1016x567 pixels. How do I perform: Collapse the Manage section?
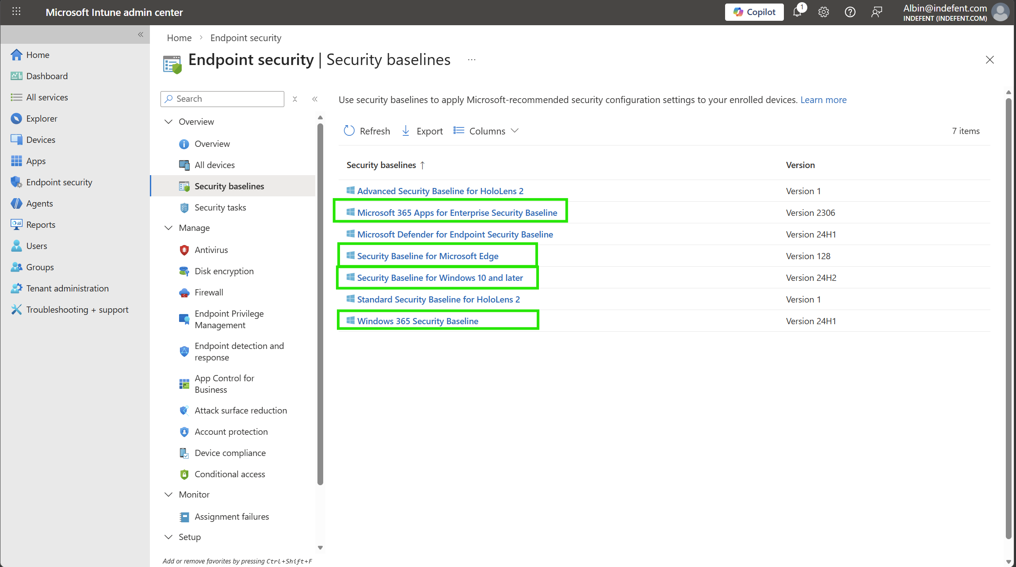pos(168,228)
